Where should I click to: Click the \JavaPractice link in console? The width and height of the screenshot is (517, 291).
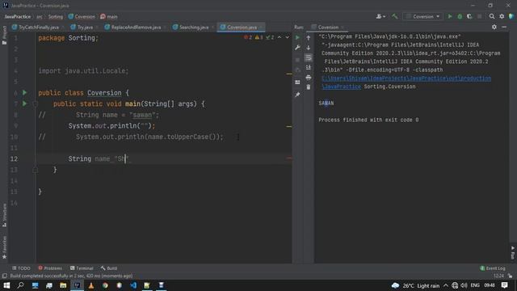point(341,86)
